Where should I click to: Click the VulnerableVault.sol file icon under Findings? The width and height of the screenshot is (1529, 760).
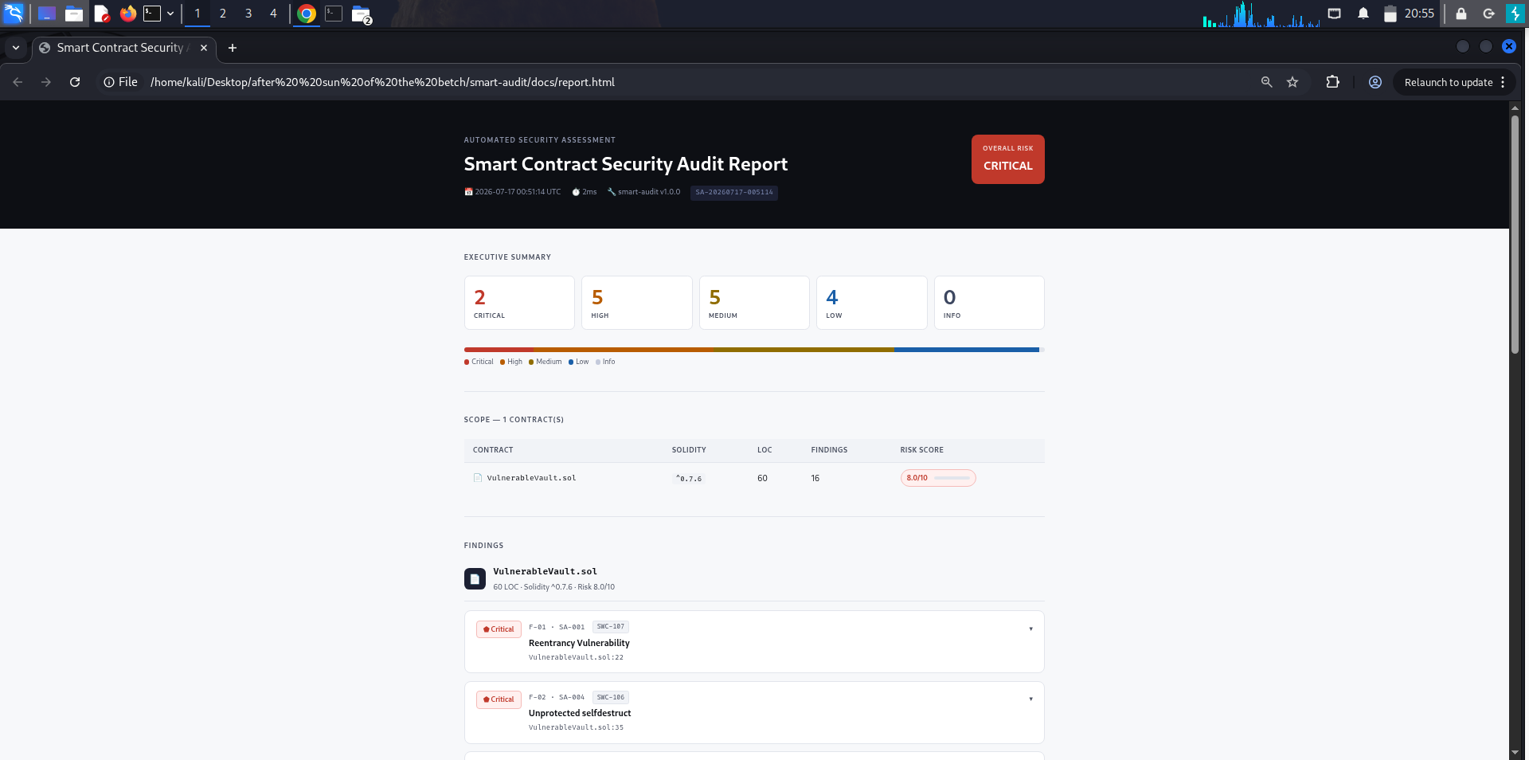point(475,579)
